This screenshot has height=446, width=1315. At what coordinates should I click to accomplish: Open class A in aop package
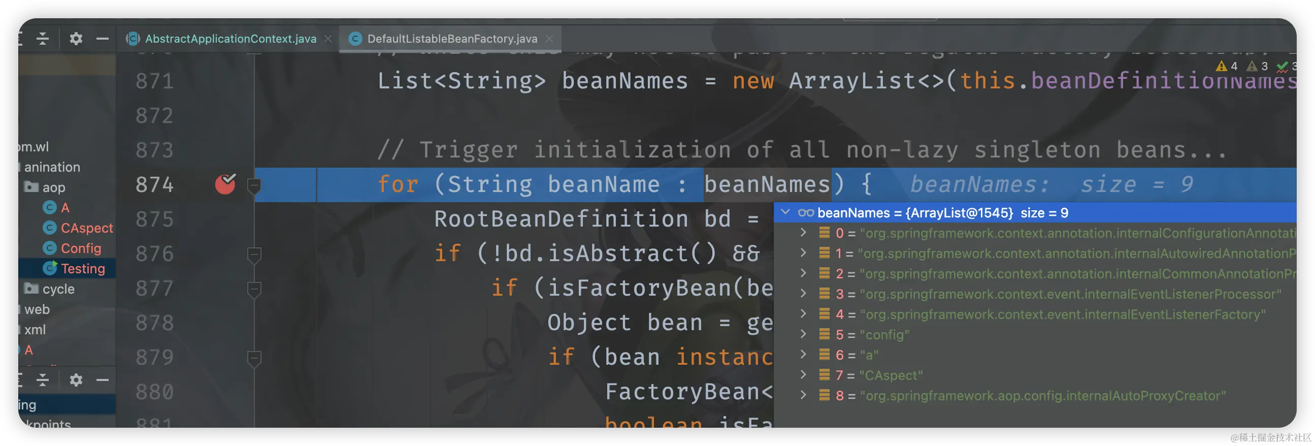[x=65, y=208]
